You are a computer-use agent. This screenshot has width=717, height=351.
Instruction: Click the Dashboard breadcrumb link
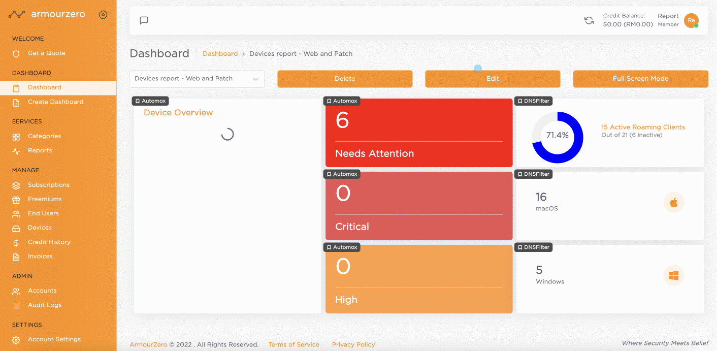220,54
